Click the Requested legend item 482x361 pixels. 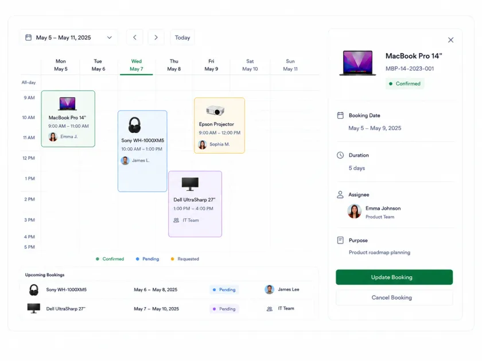coord(185,259)
